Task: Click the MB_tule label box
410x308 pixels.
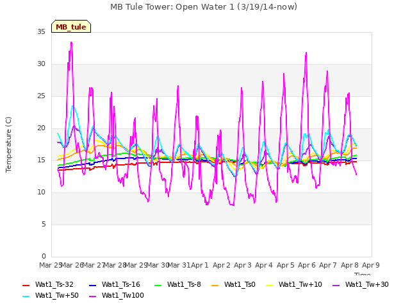Action: (71, 26)
